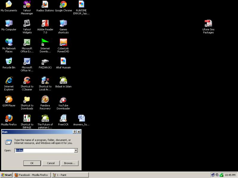Screen dimensions: 238x178
Task: Open the Windows Start menu
Action: (x=7, y=175)
